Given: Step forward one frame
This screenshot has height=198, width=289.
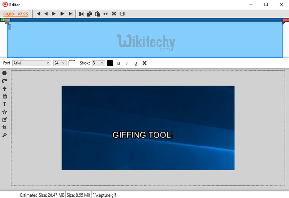Looking at the screenshot, I should click(x=62, y=14).
